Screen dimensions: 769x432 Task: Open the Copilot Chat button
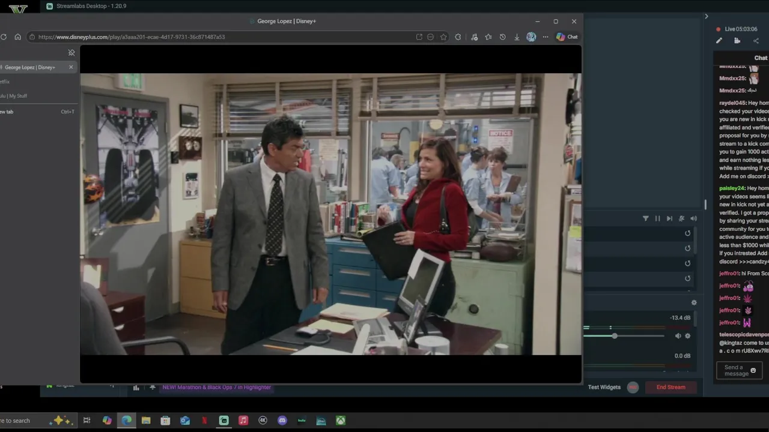[x=567, y=37]
